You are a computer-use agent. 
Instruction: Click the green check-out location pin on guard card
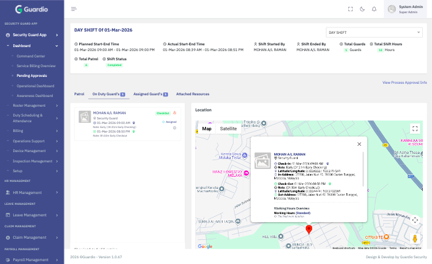coord(134,131)
